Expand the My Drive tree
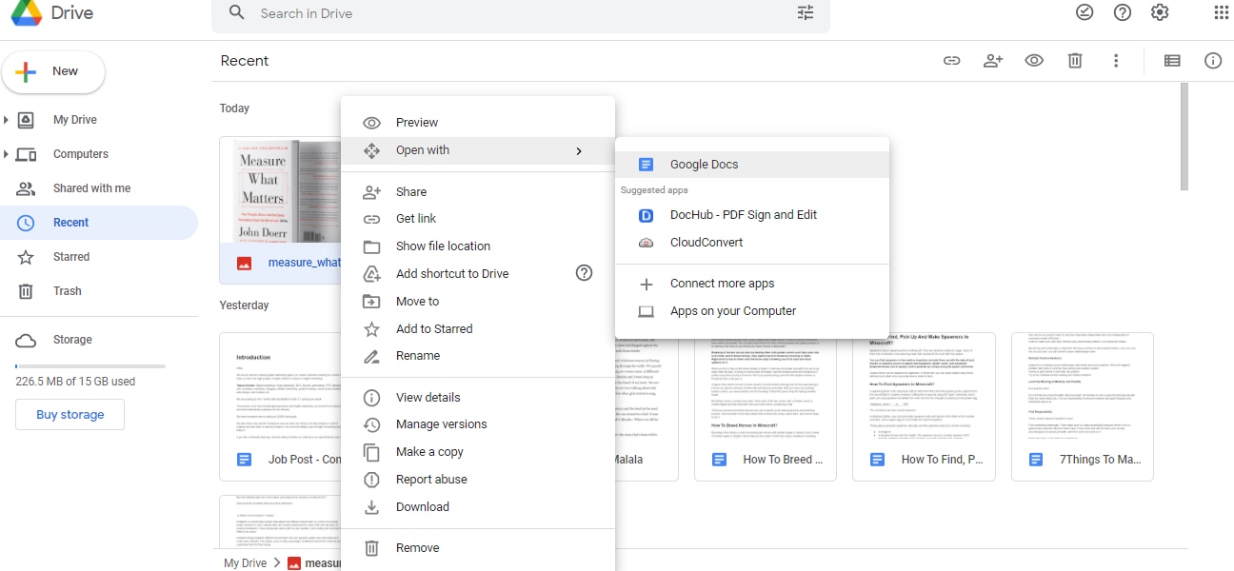 pos(7,120)
